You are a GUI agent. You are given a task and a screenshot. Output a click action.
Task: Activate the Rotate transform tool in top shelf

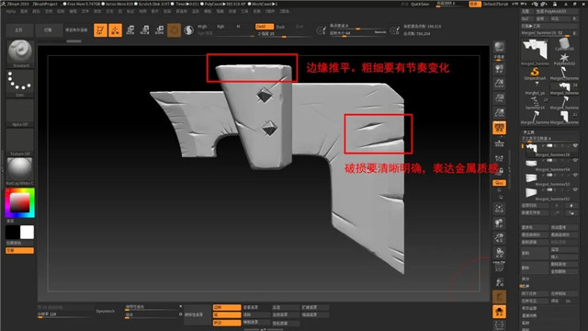point(159,30)
